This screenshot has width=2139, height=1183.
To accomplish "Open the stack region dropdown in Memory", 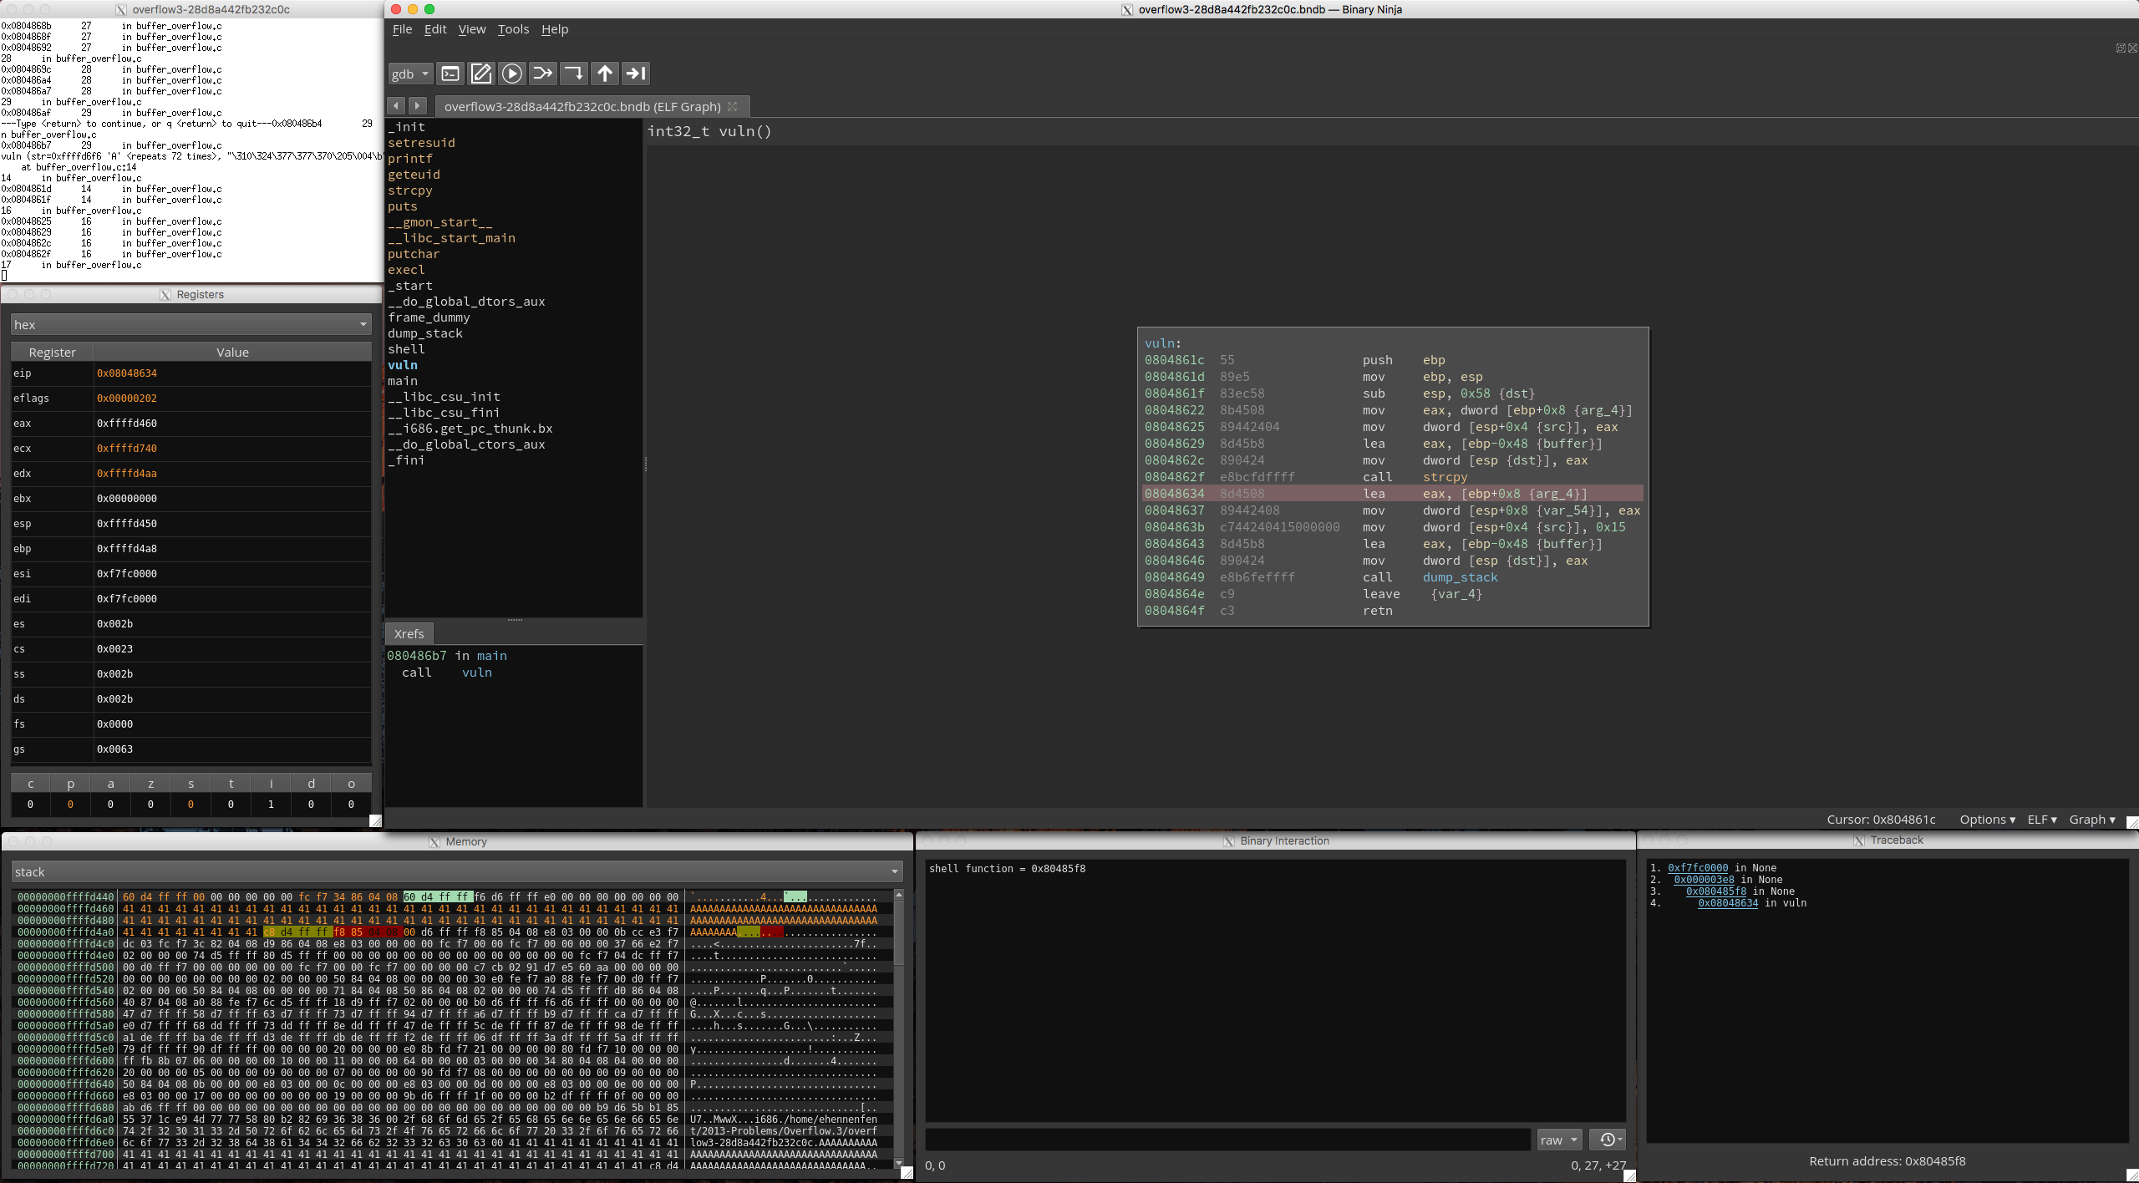I will (x=457, y=871).
